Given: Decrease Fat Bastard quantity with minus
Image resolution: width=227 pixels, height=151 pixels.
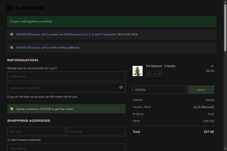Looking at the screenshot, I should pos(149,74).
